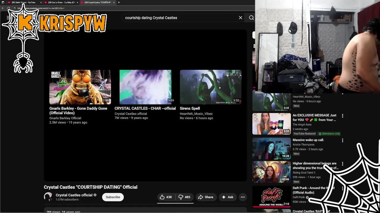Screen dimensions: 380x213
Task: Open the CRYSTAL CASTLES - CHAR --official title
Action: pos(145,108)
